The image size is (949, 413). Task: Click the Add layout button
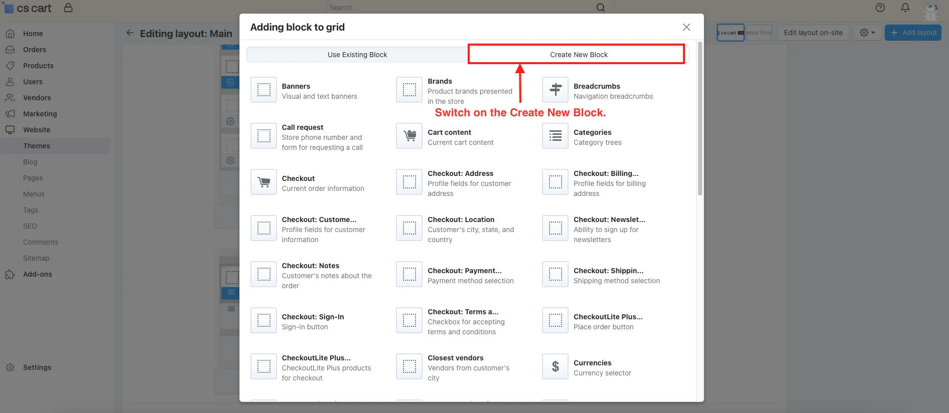point(913,33)
